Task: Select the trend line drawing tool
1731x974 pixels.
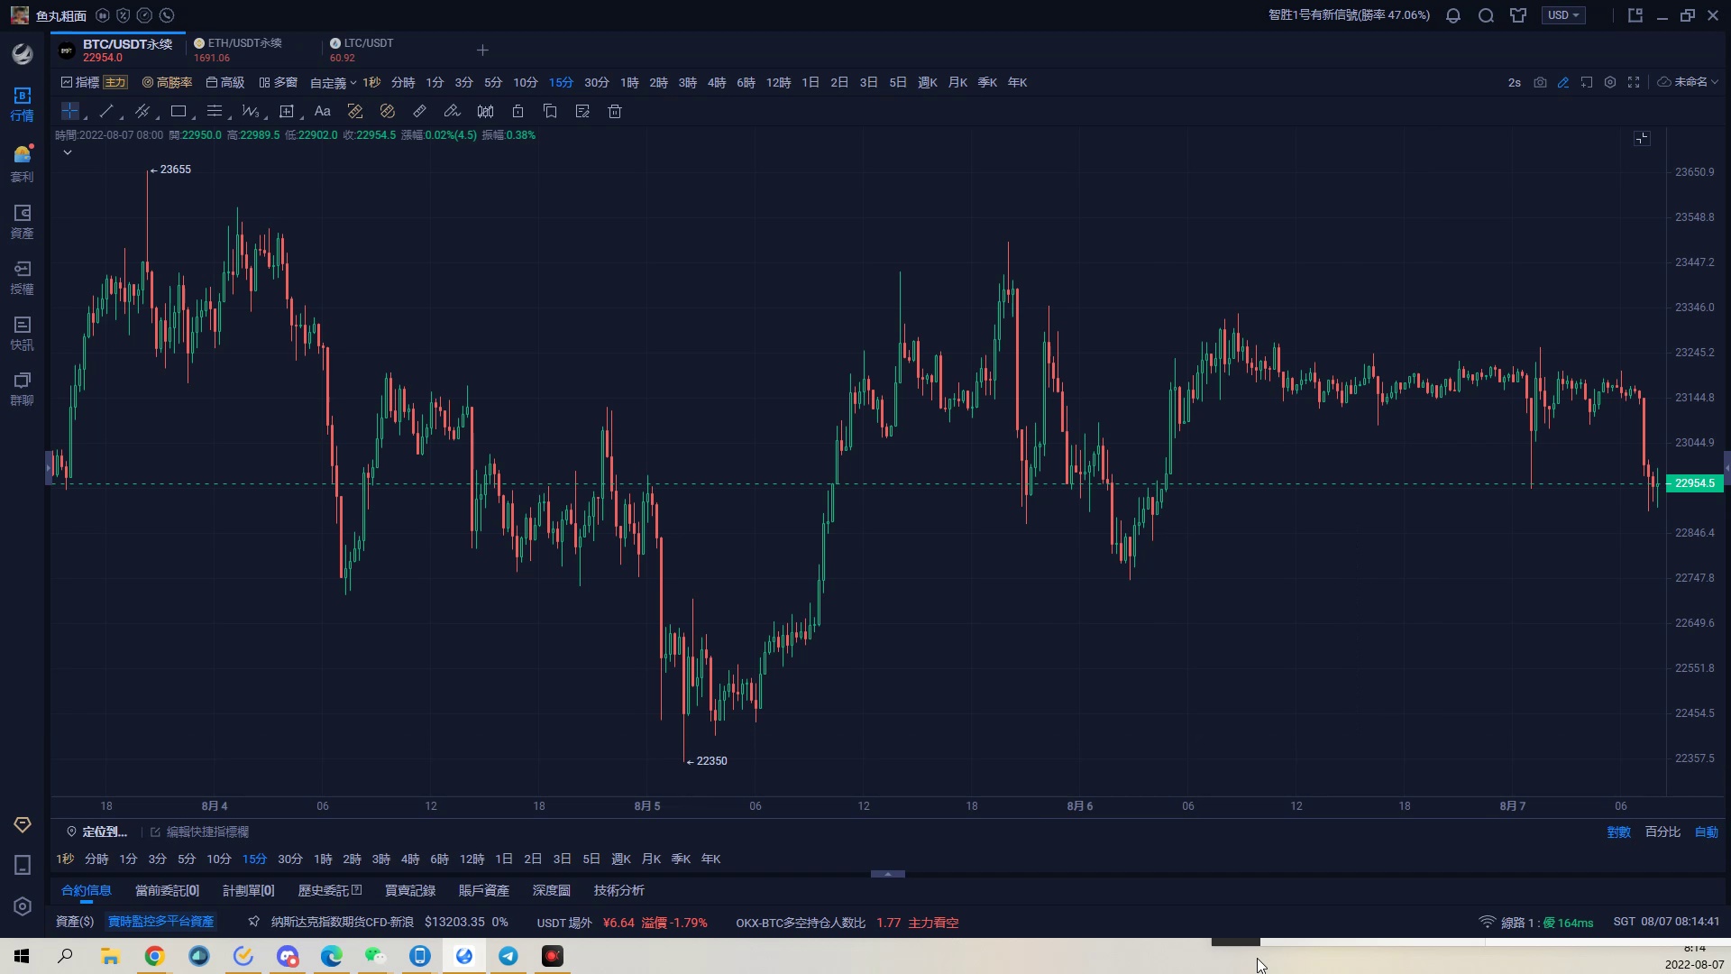Action: coord(106,111)
